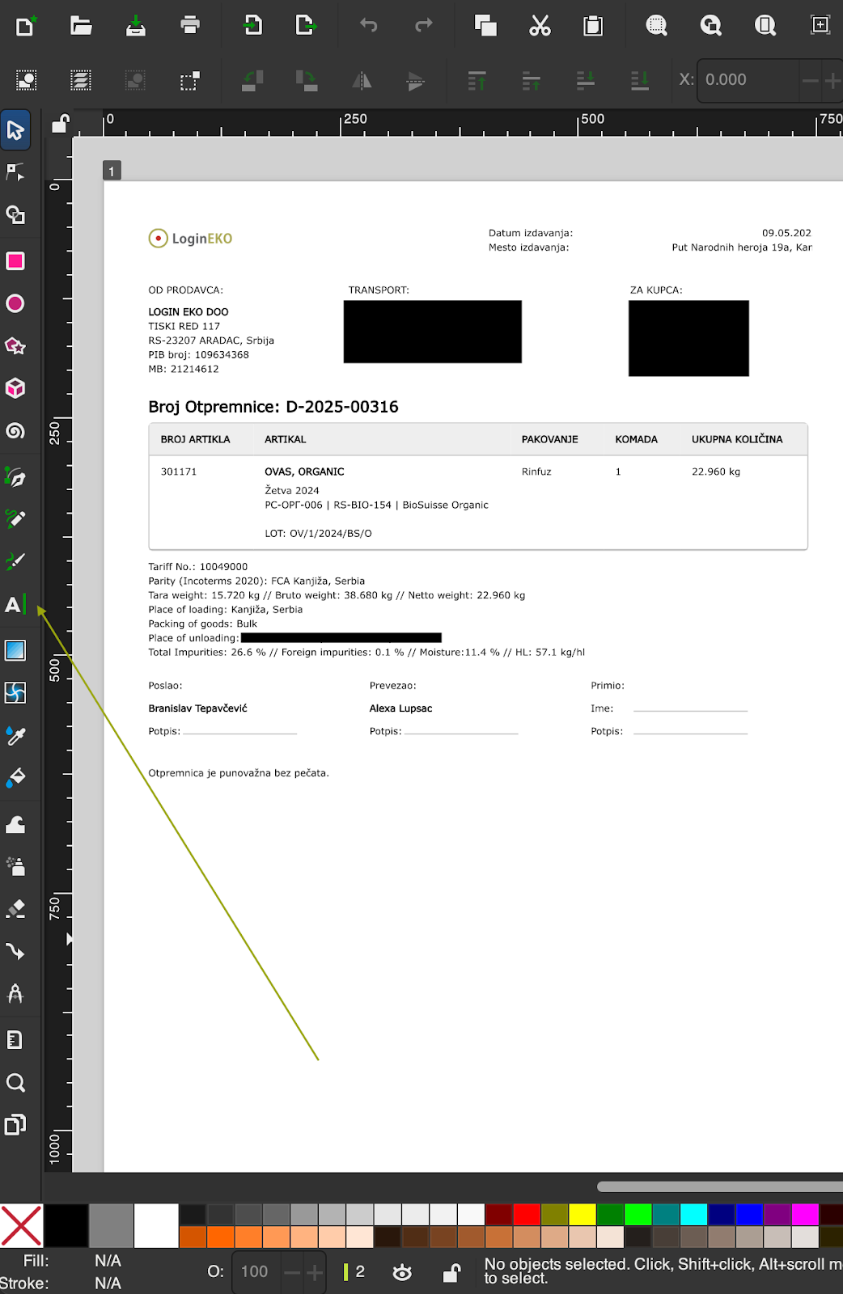Duplicate the selected objects
The image size is (843, 1294).
click(x=485, y=26)
